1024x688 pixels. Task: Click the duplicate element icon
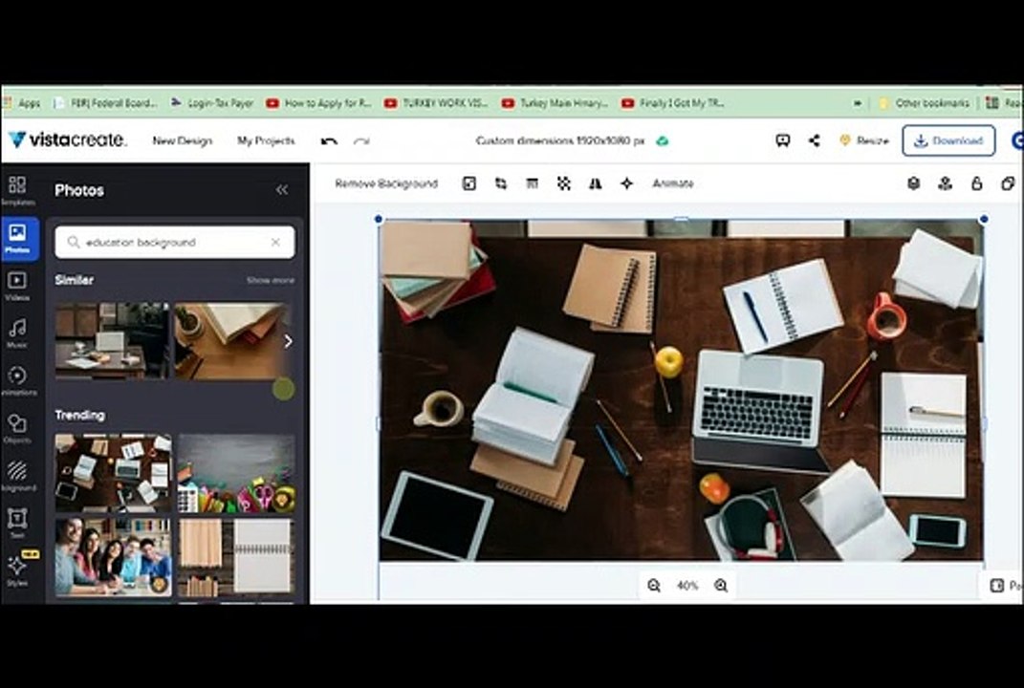click(1008, 183)
